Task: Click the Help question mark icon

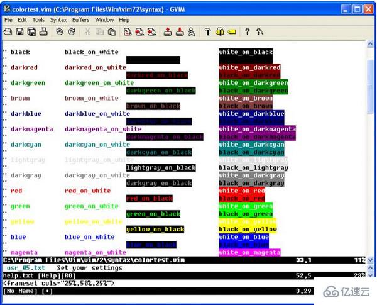Action: pyautogui.click(x=247, y=32)
